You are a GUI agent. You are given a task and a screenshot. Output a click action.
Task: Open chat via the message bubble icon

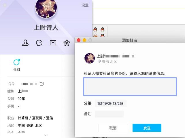tap(39, 43)
